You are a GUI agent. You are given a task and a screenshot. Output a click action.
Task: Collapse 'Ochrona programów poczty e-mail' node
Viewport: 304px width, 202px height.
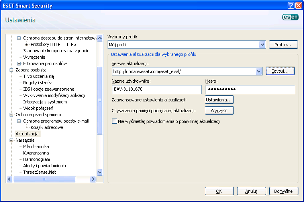[x=19, y=121]
